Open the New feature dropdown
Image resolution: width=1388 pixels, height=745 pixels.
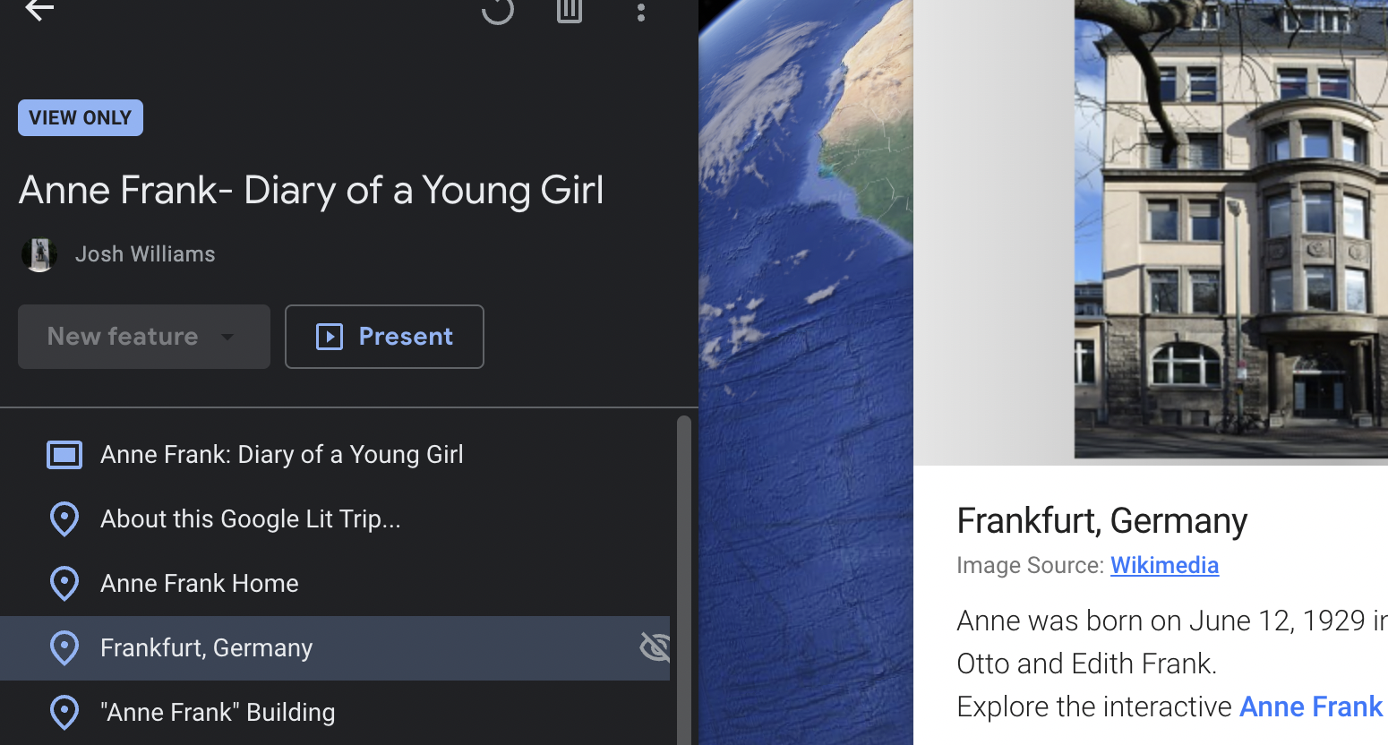(143, 337)
